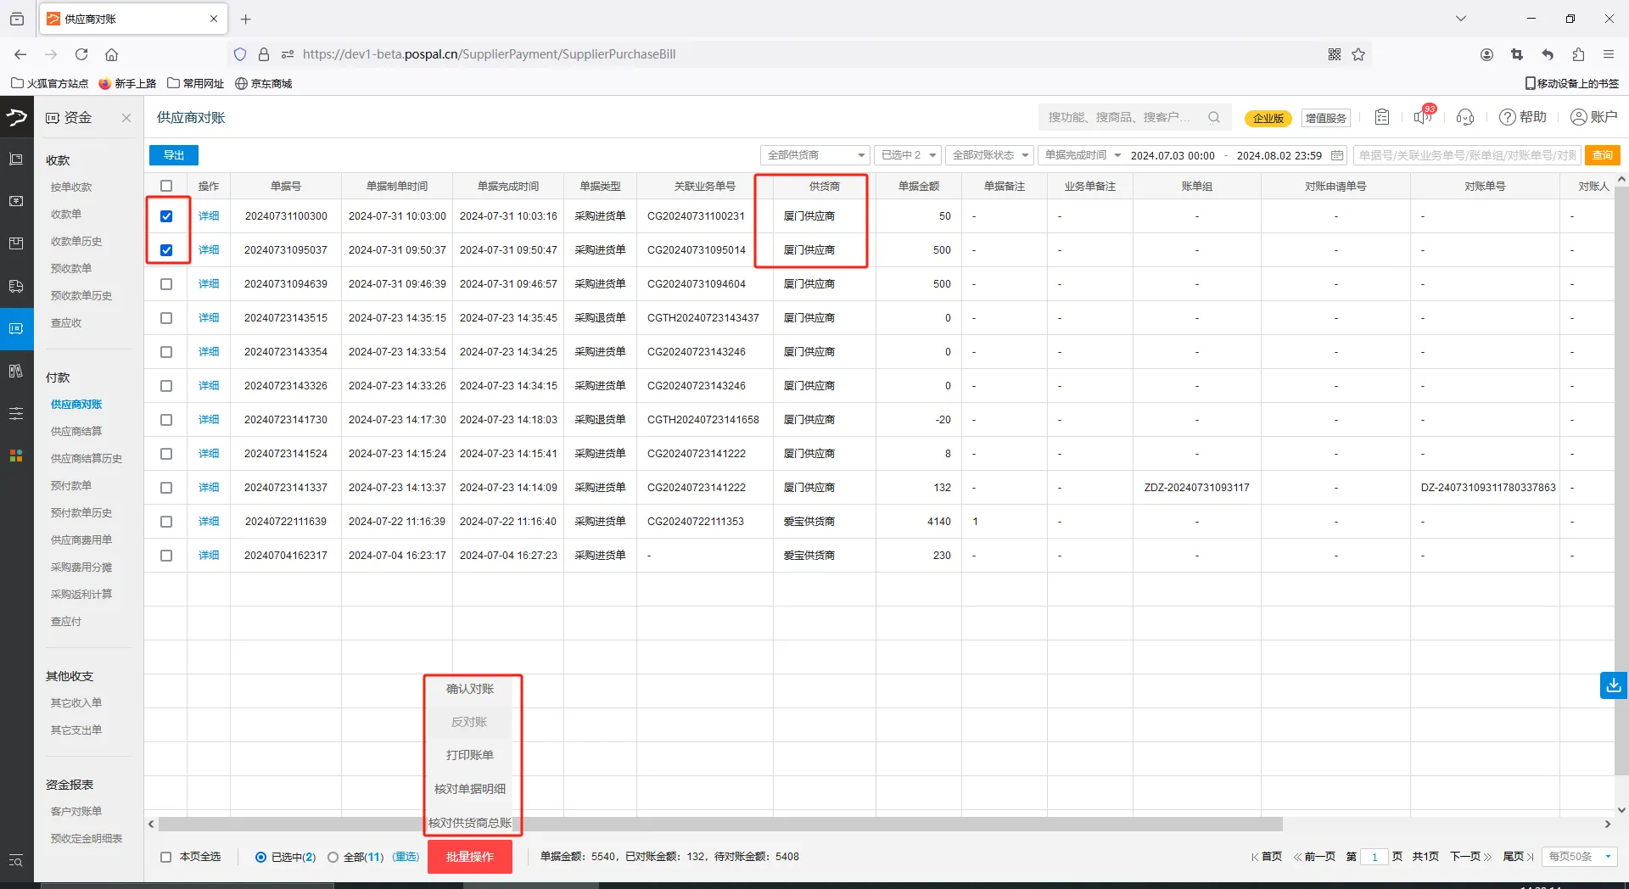Expand the 全部对账状态 dropdown
Viewport: 1629px width, 889px height.
pos(989,155)
